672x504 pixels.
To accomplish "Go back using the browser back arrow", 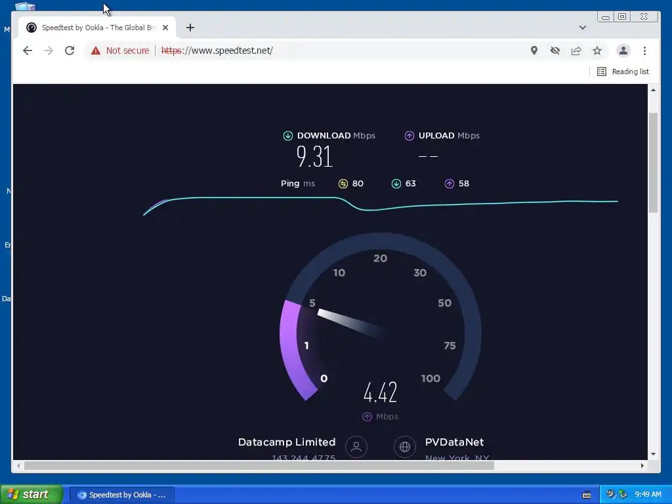I will 28,51.
